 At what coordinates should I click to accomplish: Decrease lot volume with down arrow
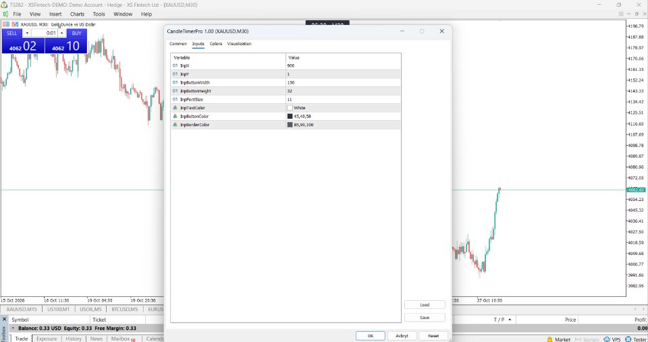[x=27, y=33]
